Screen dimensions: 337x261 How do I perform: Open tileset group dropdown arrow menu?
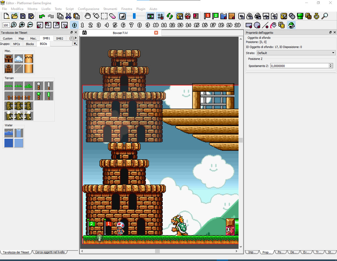tap(75, 44)
